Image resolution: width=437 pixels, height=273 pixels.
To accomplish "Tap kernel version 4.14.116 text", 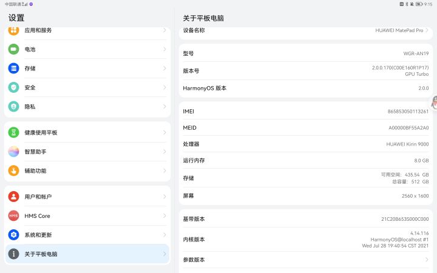I will (419, 233).
